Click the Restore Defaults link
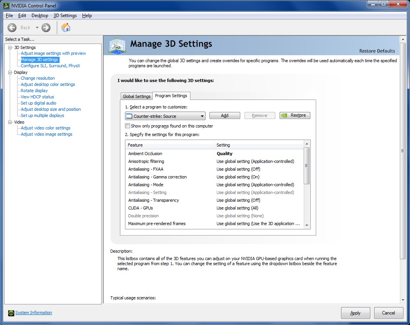Image resolution: width=410 pixels, height=325 pixels. (377, 51)
